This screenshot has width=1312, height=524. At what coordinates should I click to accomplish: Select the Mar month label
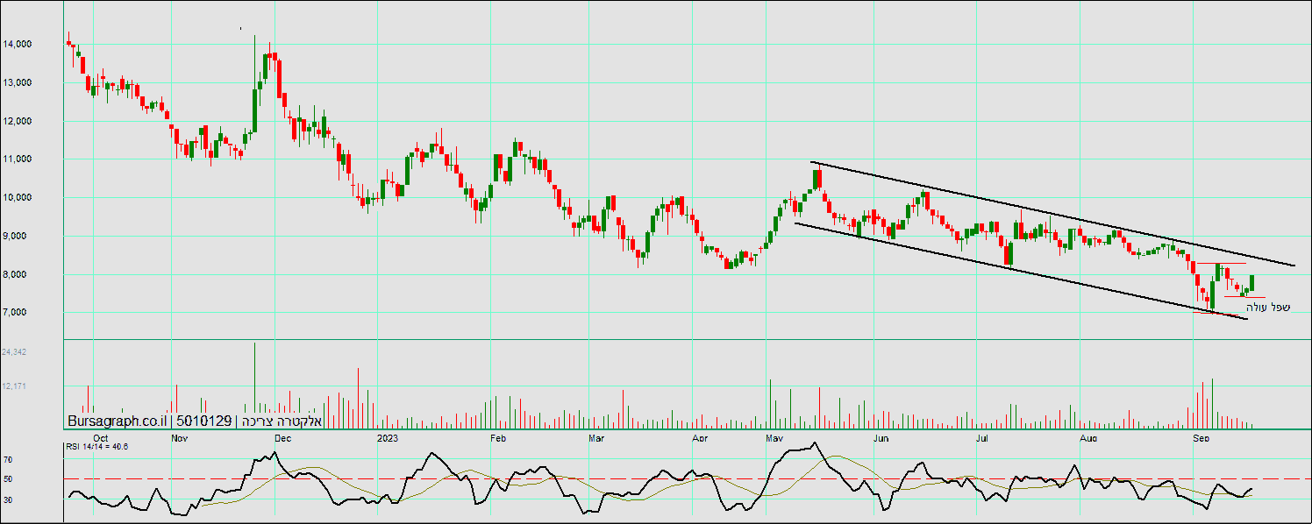point(597,436)
